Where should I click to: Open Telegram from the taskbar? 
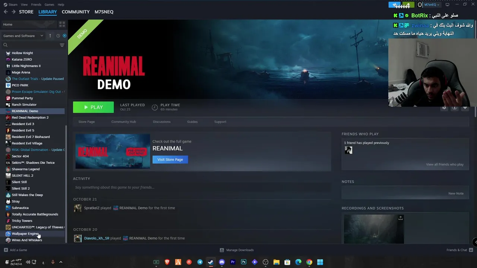point(200,262)
